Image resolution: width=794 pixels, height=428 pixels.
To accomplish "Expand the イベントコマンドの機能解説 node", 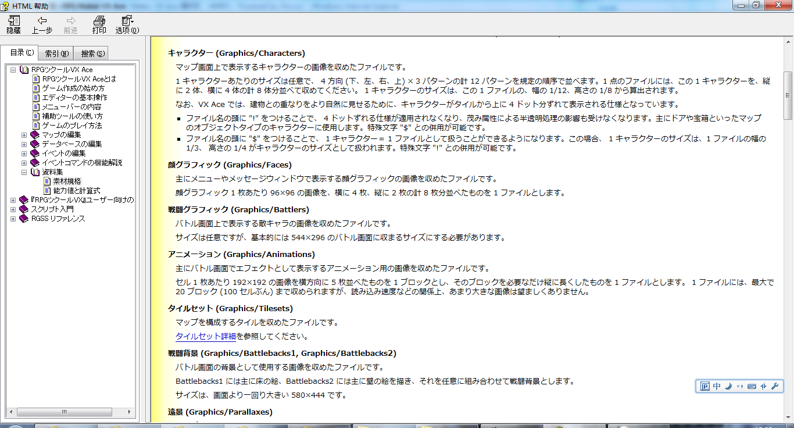I will 24,163.
